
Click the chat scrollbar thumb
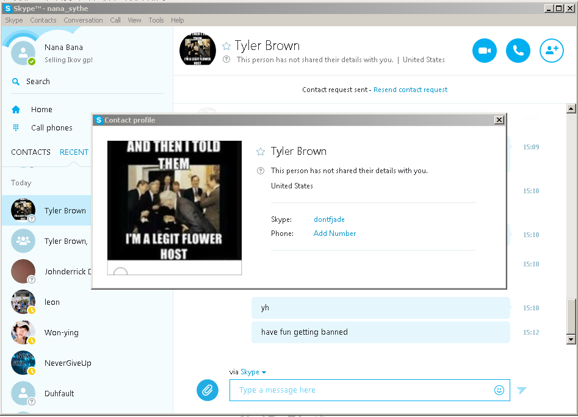click(571, 316)
